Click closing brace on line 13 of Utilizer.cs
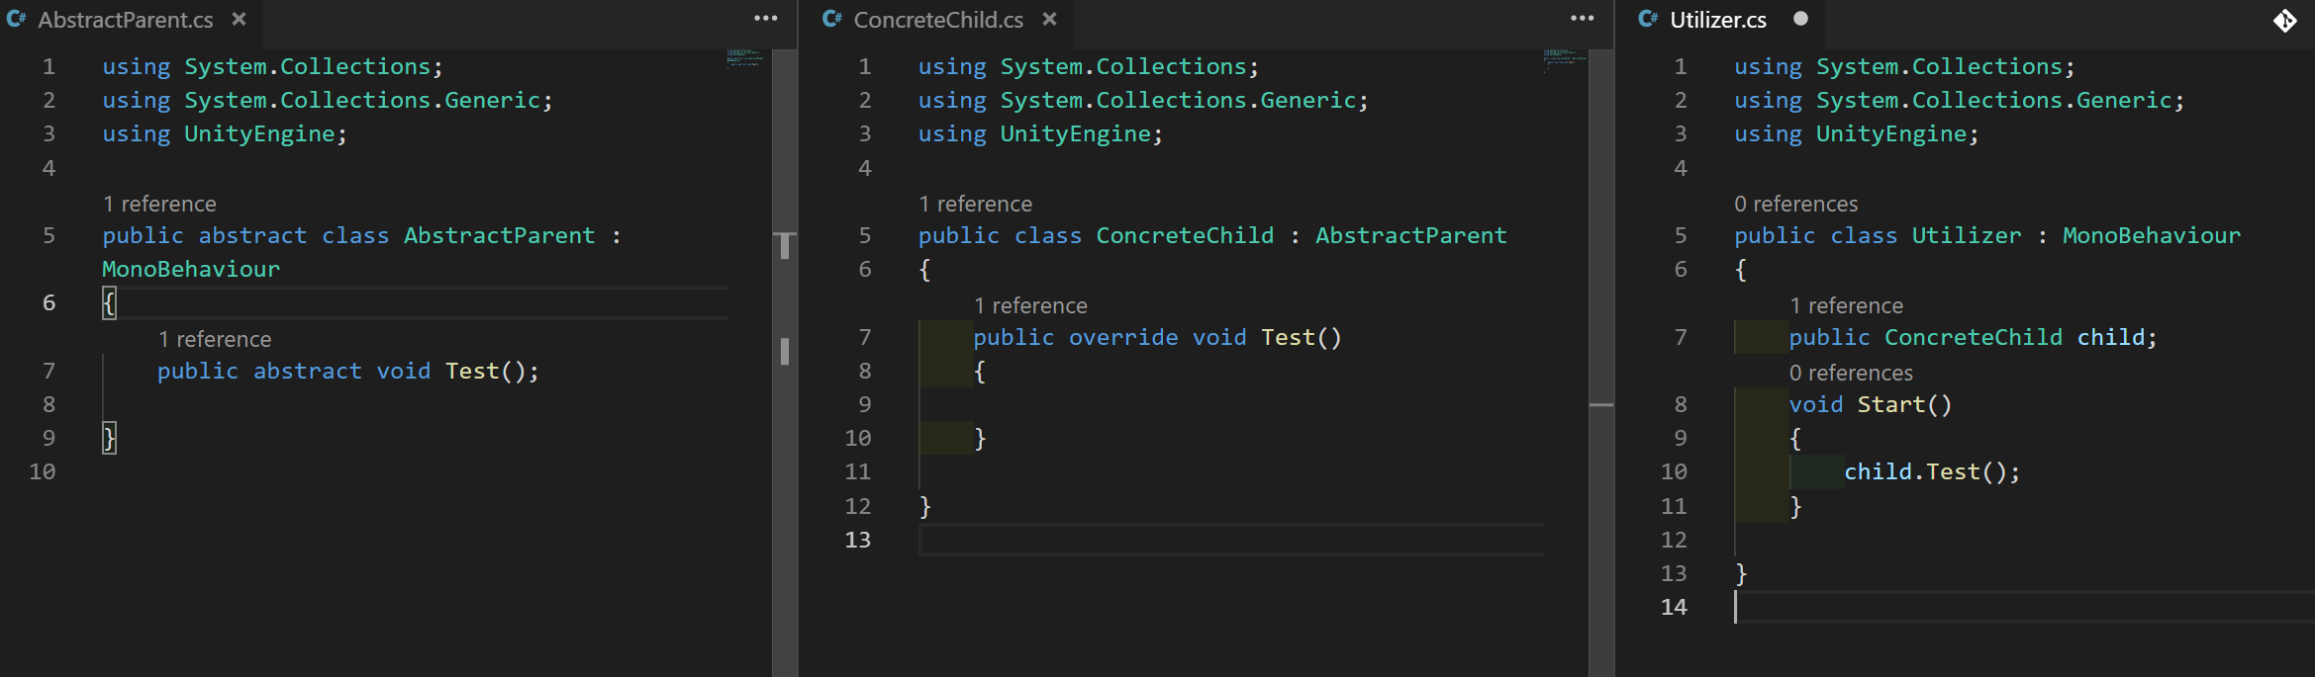 coord(1741,573)
